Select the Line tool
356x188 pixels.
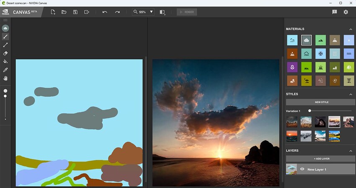click(x=5, y=45)
